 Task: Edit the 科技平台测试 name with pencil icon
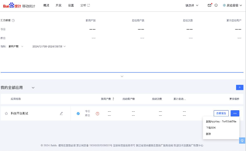coord(61,113)
